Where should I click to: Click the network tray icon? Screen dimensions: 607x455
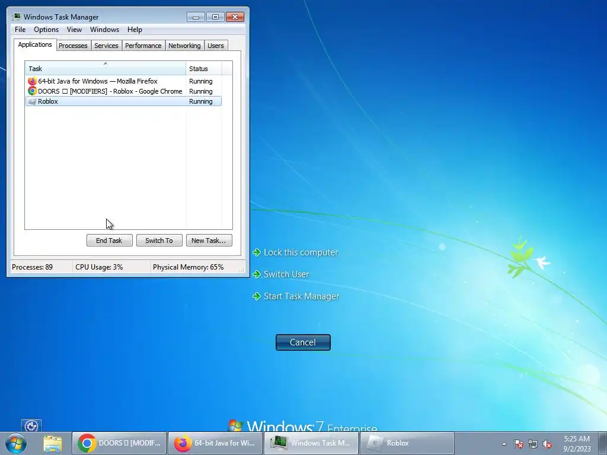tap(533, 444)
